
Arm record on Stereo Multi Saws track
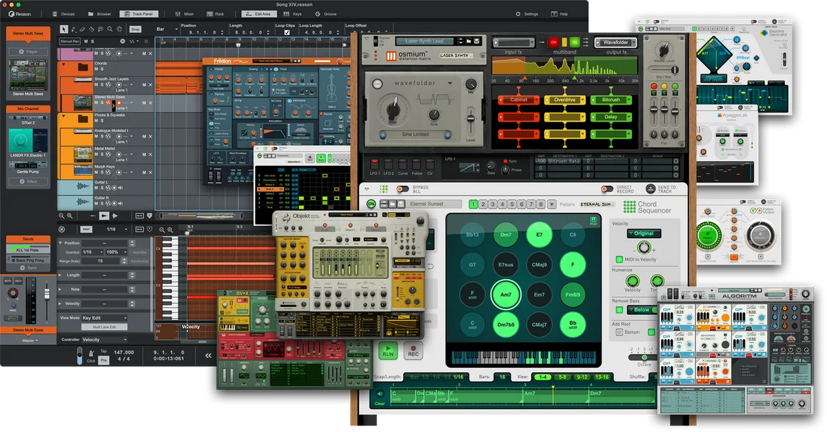(119, 103)
